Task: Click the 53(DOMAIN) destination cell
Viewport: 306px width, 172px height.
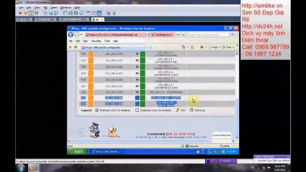Action: pos(166,92)
